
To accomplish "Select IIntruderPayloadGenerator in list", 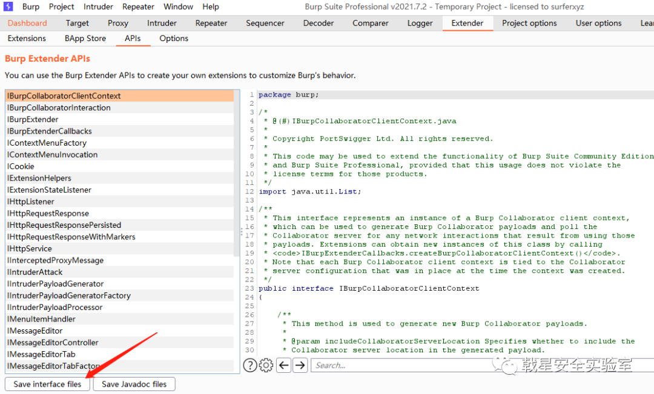I will point(119,284).
